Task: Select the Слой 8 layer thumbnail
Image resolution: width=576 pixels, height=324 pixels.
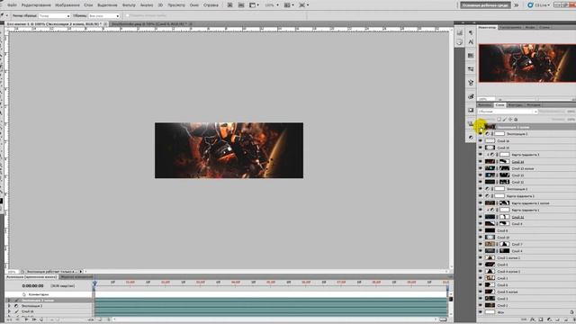Action: pos(490,230)
